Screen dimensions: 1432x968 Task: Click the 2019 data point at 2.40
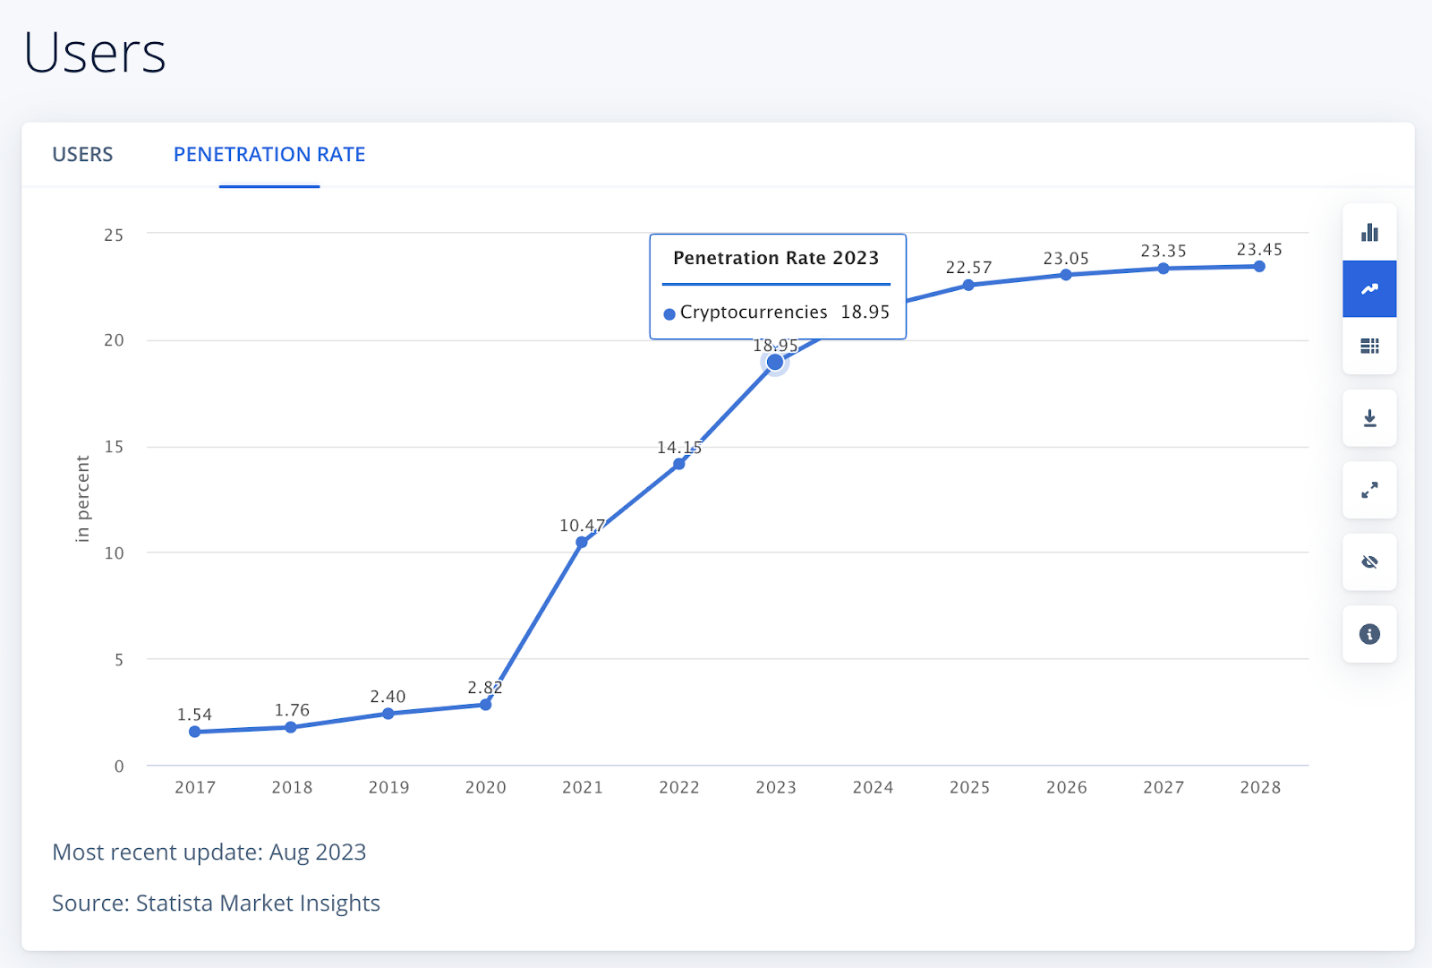[x=388, y=714]
